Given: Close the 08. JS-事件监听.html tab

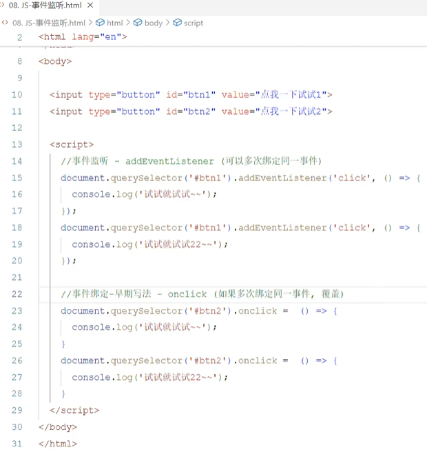Looking at the screenshot, I should [x=90, y=6].
